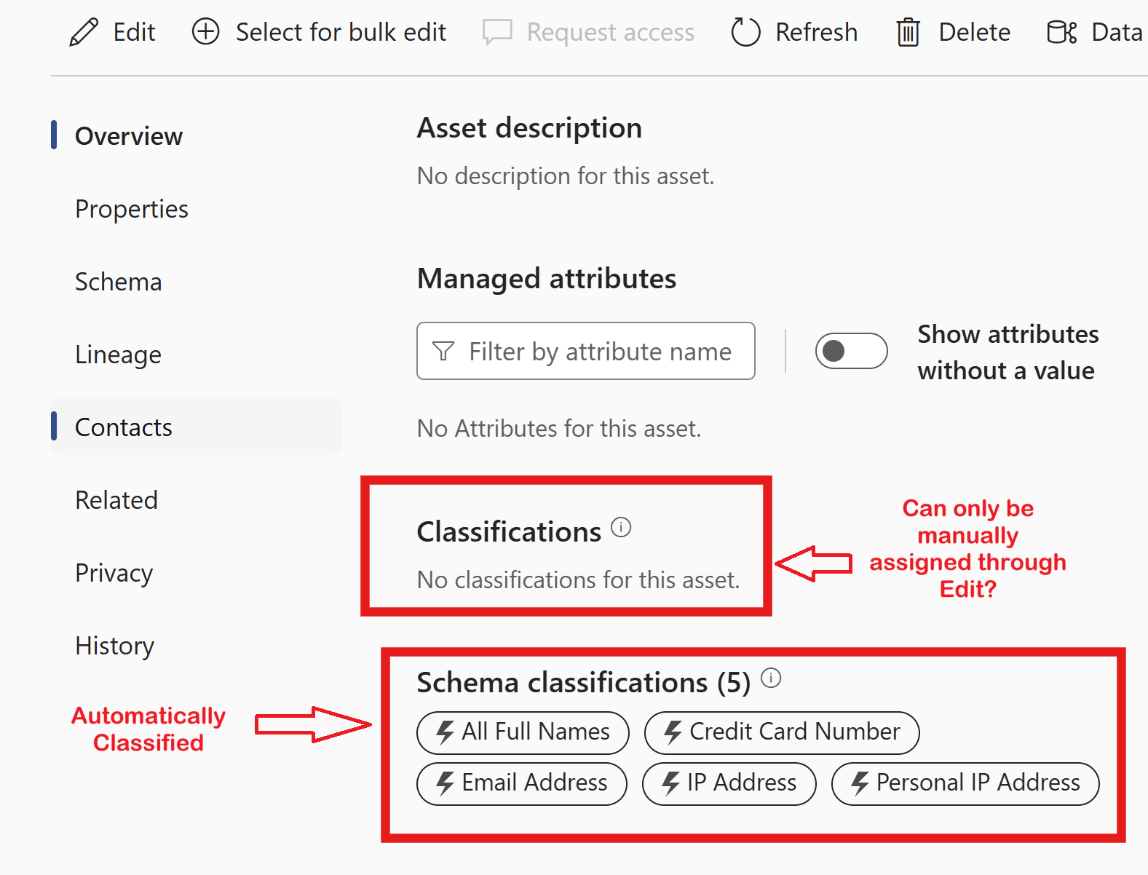Select the Email Address classification chip
The width and height of the screenshot is (1148, 875).
521,783
